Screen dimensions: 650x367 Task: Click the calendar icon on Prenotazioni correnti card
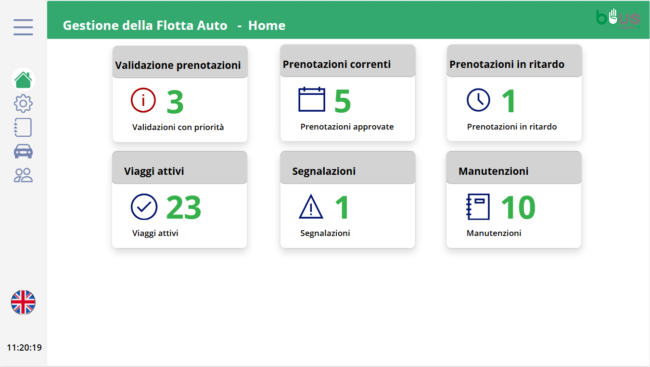coord(311,99)
